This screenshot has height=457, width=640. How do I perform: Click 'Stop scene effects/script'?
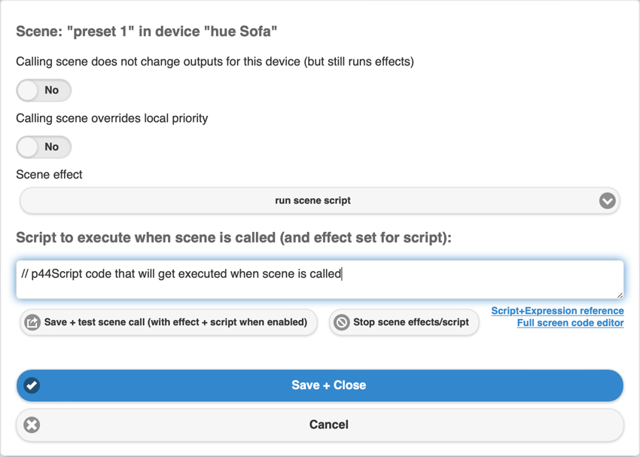[x=404, y=322]
